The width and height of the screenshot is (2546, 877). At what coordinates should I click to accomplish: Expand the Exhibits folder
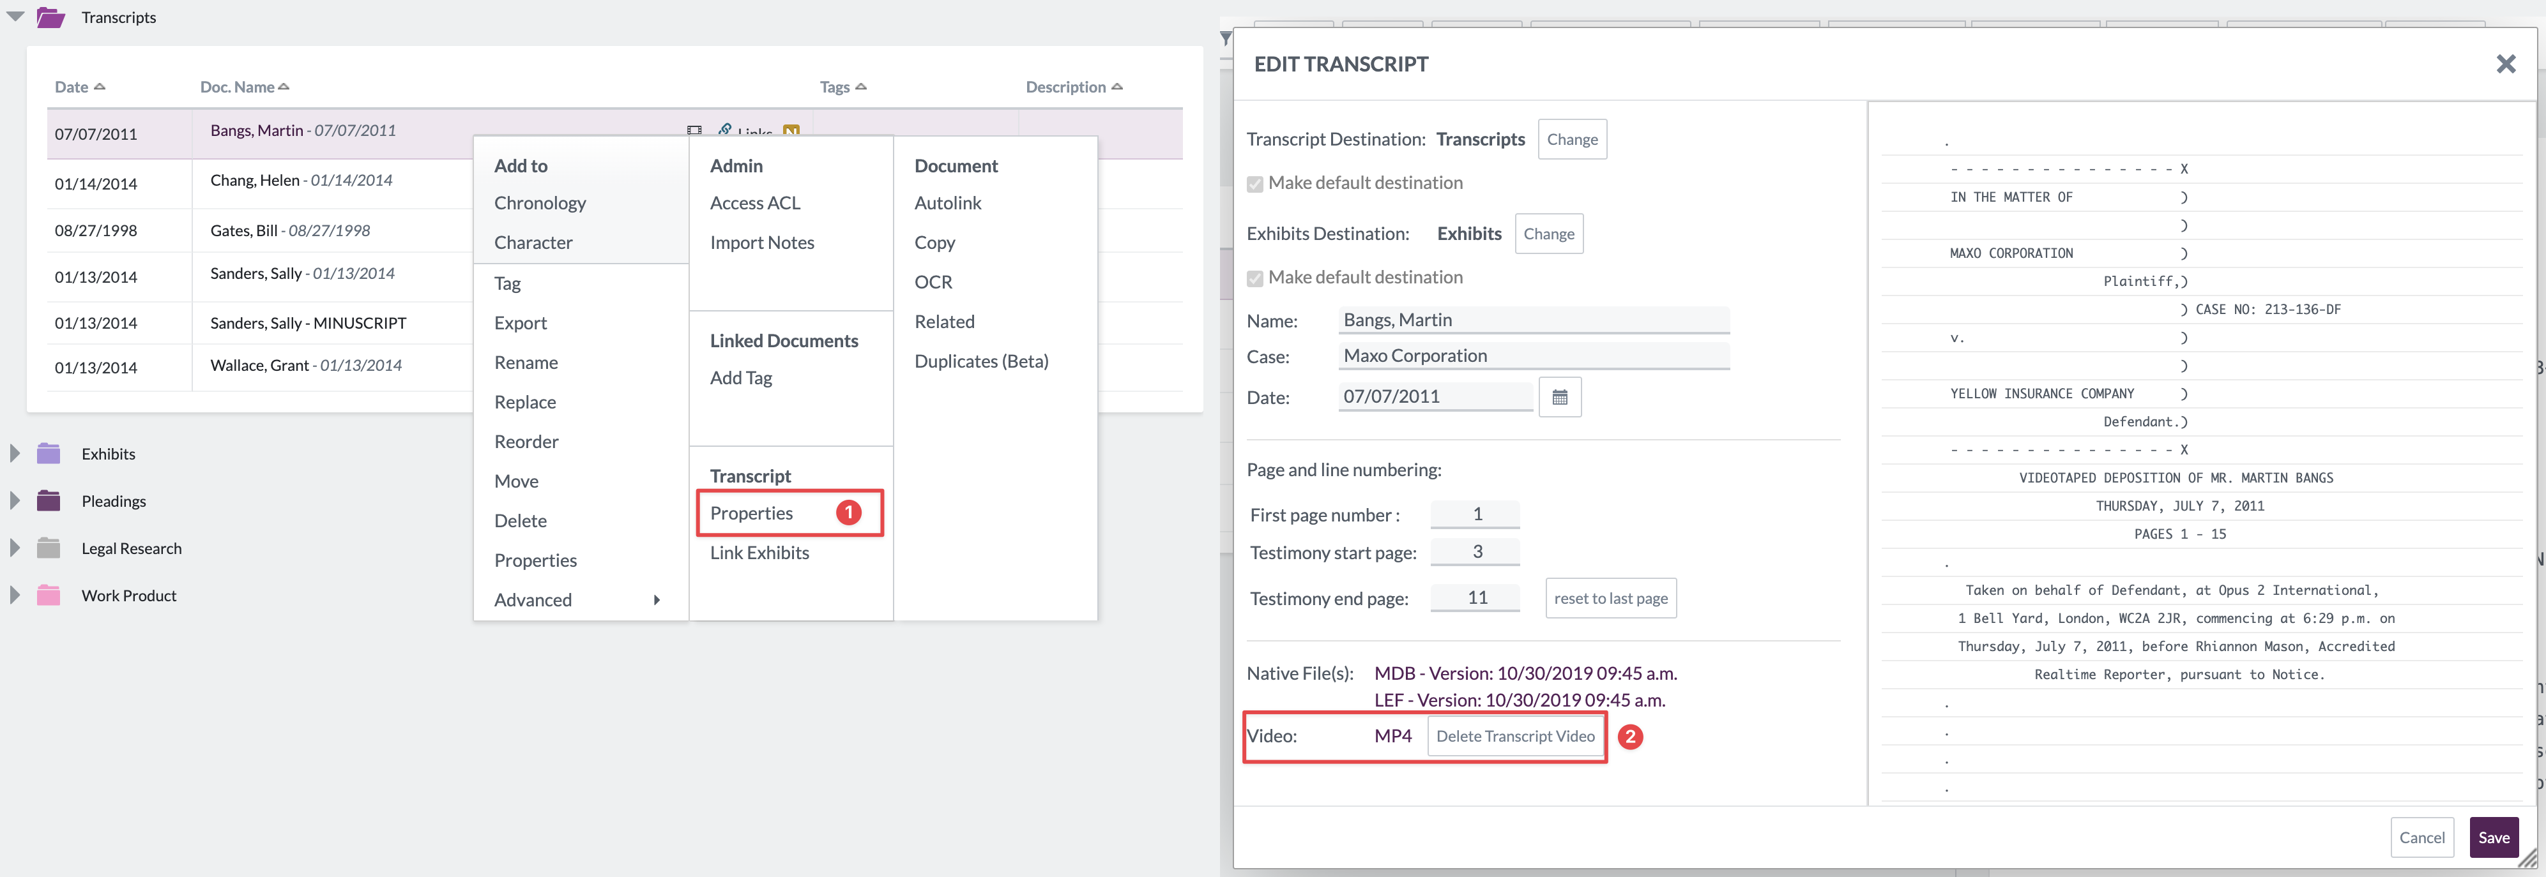(15, 453)
